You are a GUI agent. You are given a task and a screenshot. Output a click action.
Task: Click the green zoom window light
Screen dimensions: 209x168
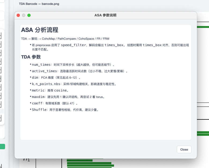tap(29, 15)
